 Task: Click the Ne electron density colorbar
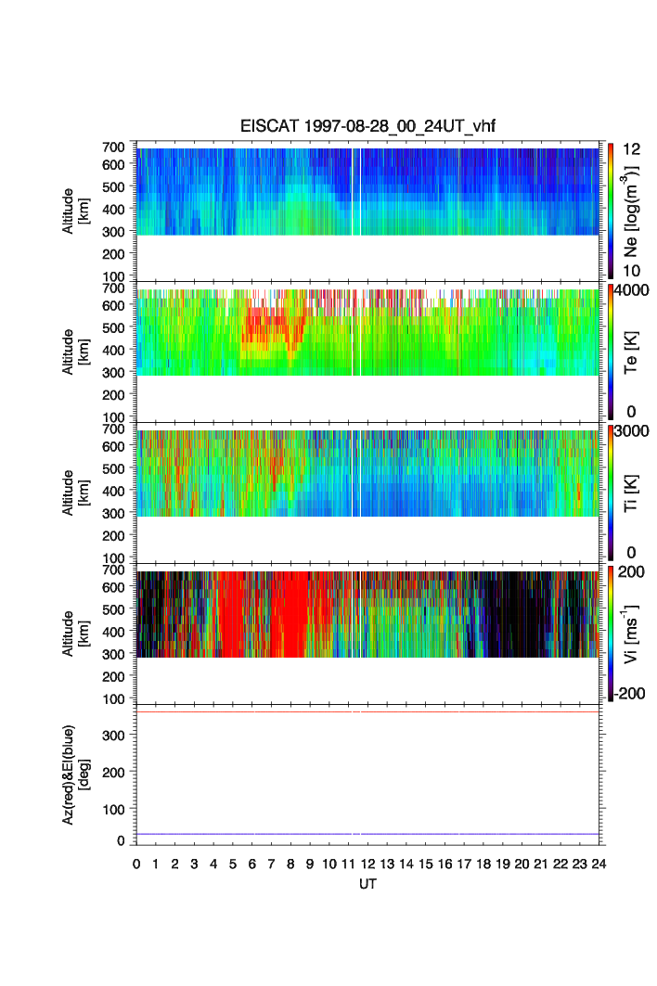point(611,211)
